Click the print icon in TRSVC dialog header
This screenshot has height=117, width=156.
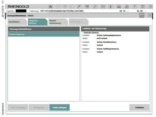coord(142,16)
